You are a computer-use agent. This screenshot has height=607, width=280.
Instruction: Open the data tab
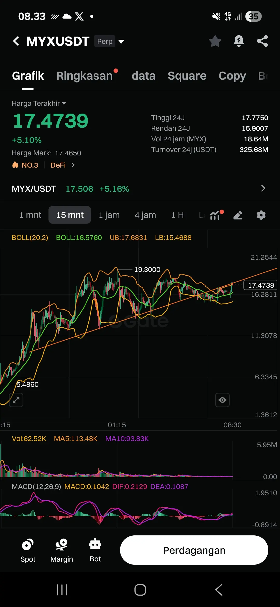tap(143, 76)
